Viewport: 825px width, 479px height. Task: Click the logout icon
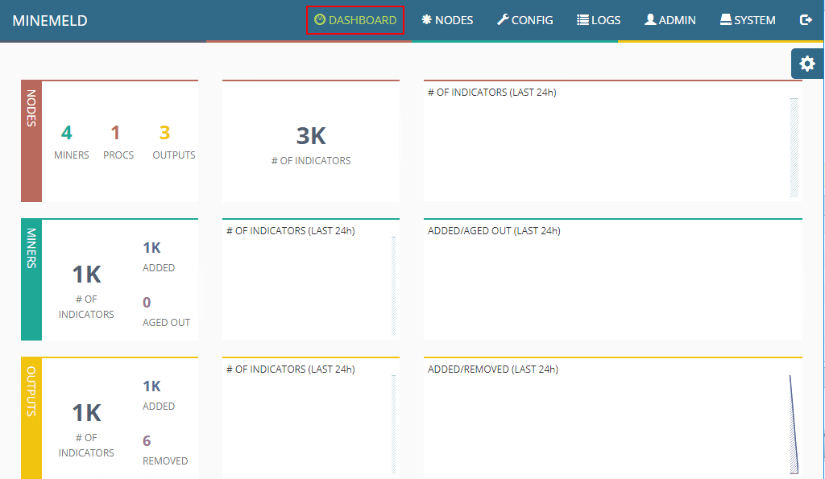click(806, 20)
